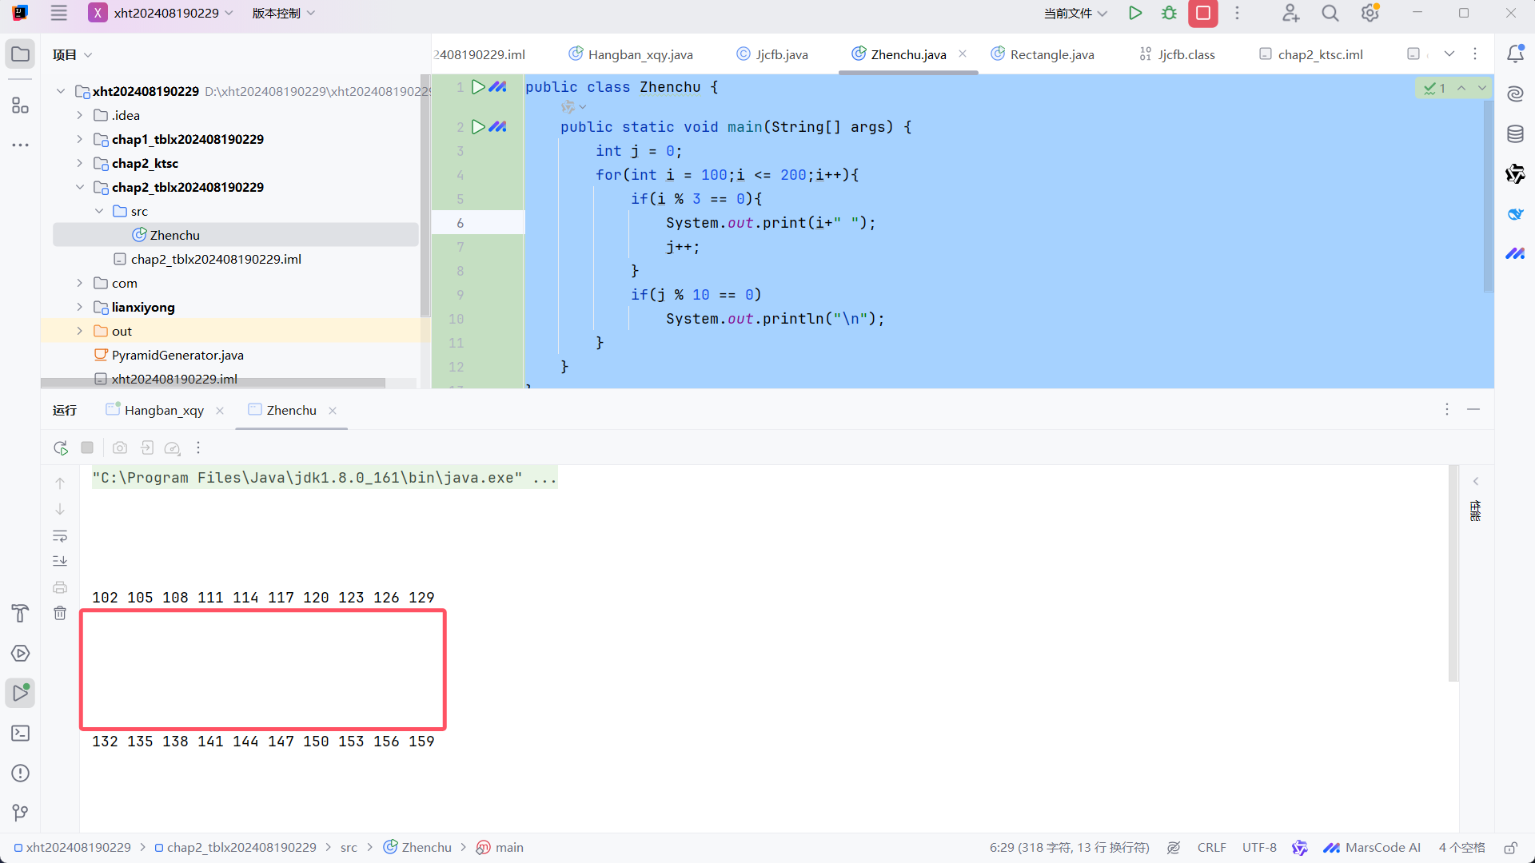
Task: Open the 版本控制 dropdown
Action: (x=284, y=13)
